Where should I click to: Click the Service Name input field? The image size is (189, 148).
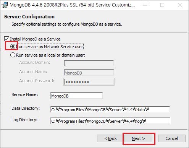click(x=77, y=96)
